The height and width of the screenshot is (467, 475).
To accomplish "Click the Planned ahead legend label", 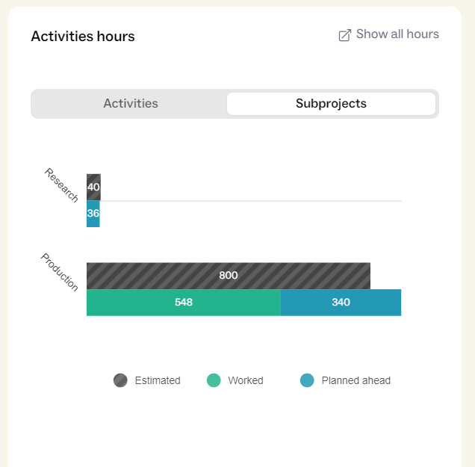I will click(x=356, y=380).
